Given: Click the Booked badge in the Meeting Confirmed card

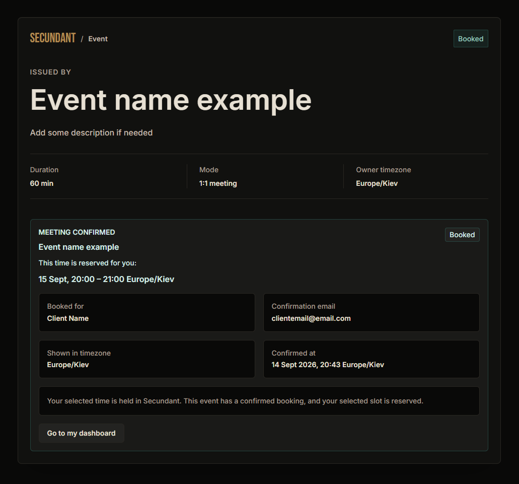Looking at the screenshot, I should 462,235.
